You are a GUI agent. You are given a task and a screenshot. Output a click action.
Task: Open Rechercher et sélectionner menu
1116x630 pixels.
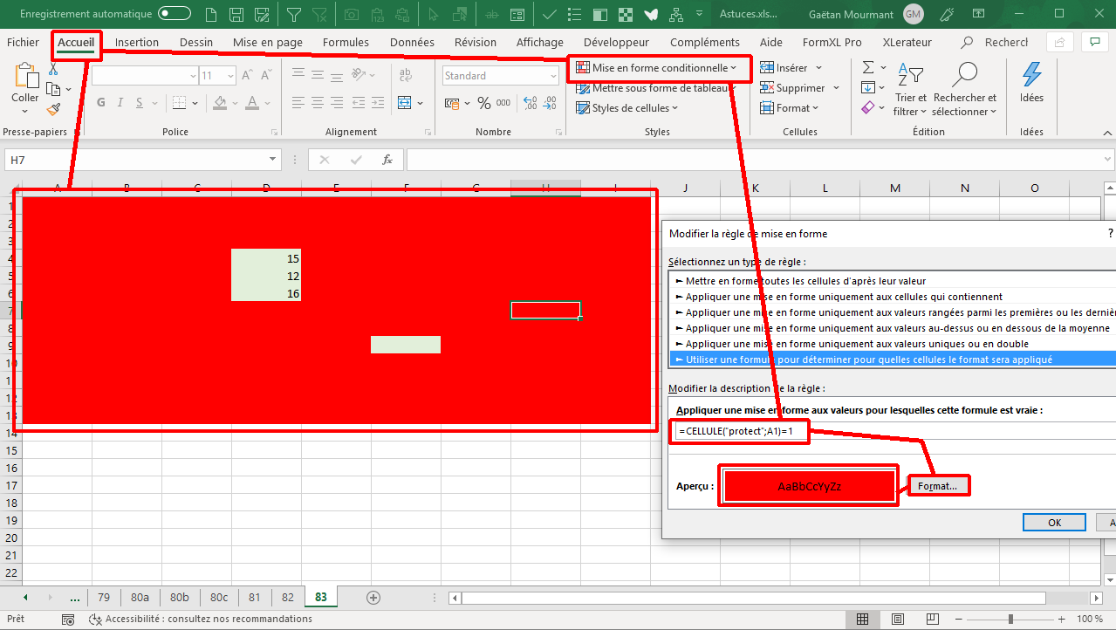pyautogui.click(x=965, y=90)
